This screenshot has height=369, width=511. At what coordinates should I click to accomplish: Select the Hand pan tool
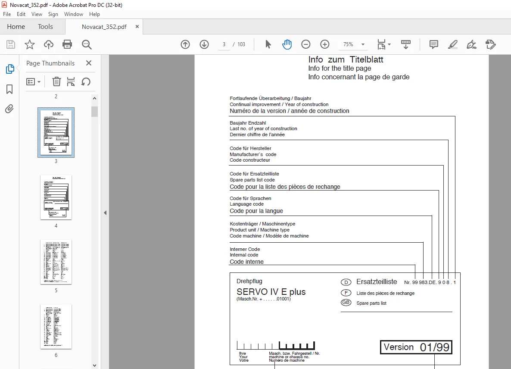pyautogui.click(x=287, y=44)
